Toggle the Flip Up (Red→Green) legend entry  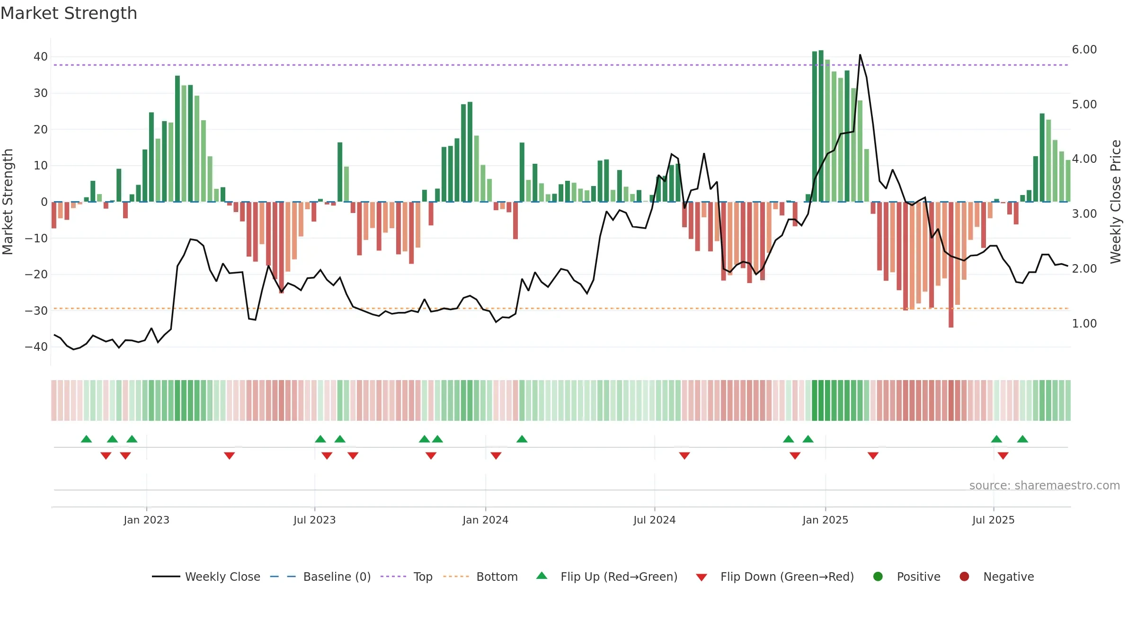click(x=607, y=577)
